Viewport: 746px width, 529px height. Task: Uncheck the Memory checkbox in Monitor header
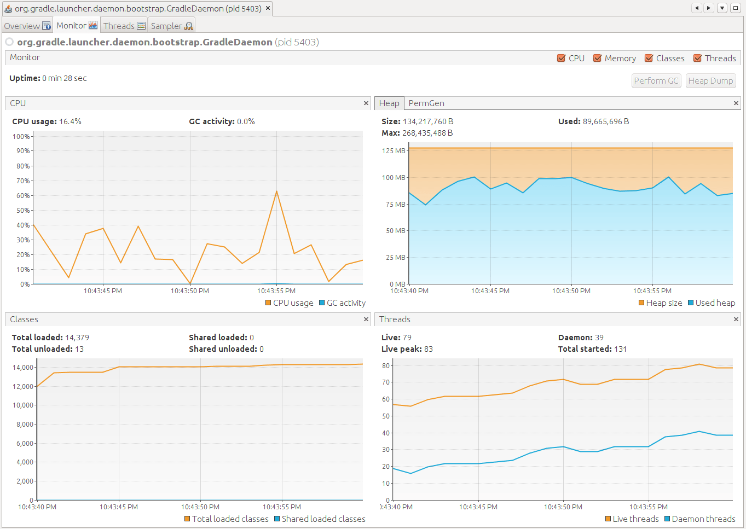597,58
